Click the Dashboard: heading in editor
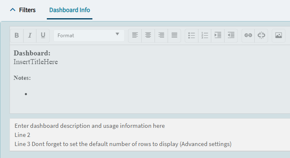This screenshot has height=158, width=290. (32, 53)
